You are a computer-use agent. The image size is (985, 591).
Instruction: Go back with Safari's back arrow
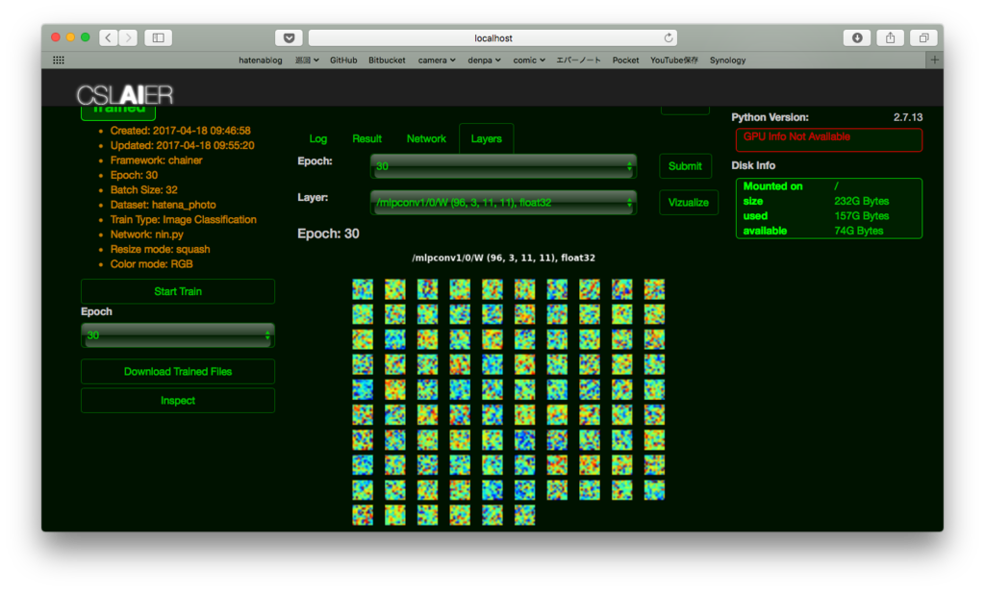[109, 37]
